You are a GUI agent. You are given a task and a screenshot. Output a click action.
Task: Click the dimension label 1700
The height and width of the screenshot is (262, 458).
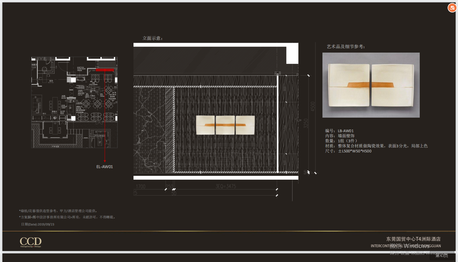pos(141,187)
